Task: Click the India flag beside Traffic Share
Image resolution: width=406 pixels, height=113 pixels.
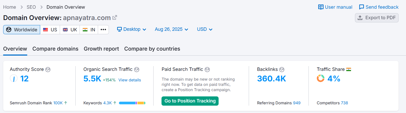Action: 349,70
